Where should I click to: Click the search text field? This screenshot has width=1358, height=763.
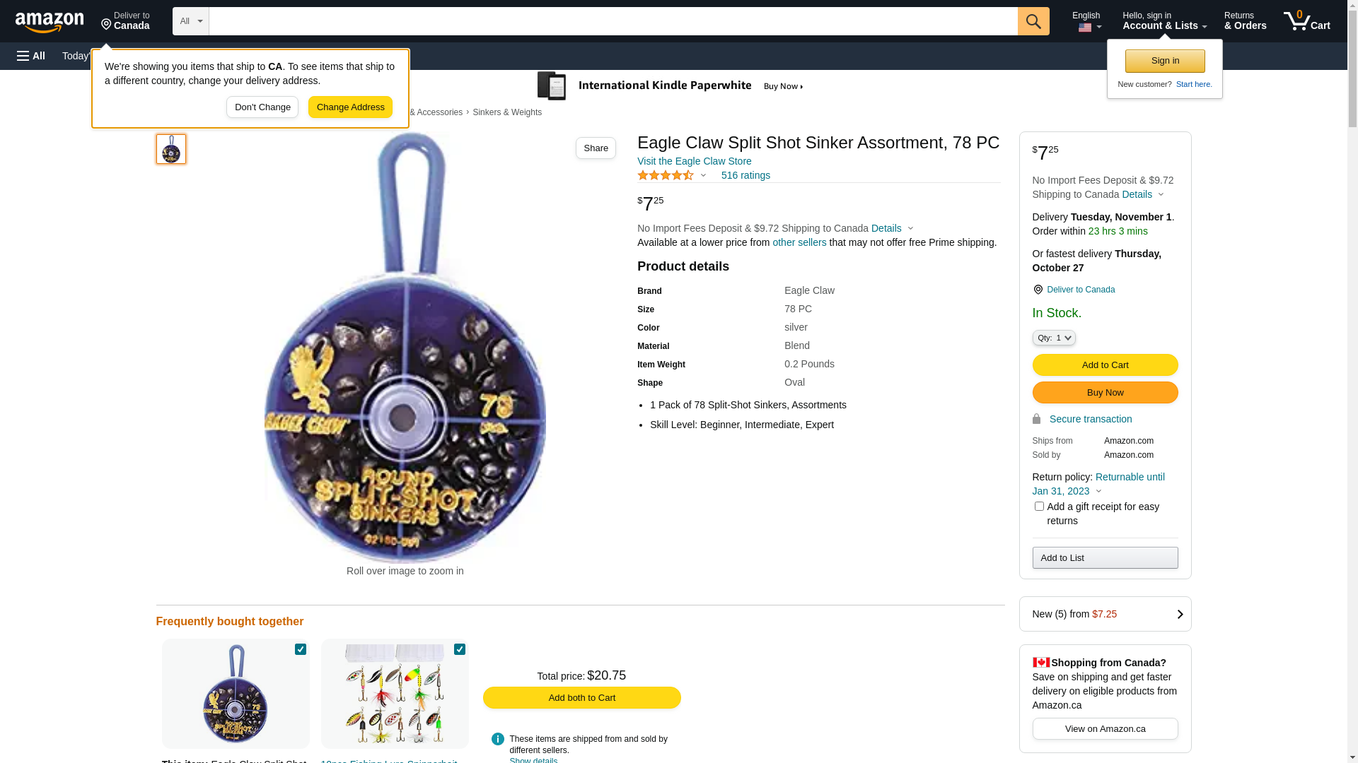tap(613, 21)
